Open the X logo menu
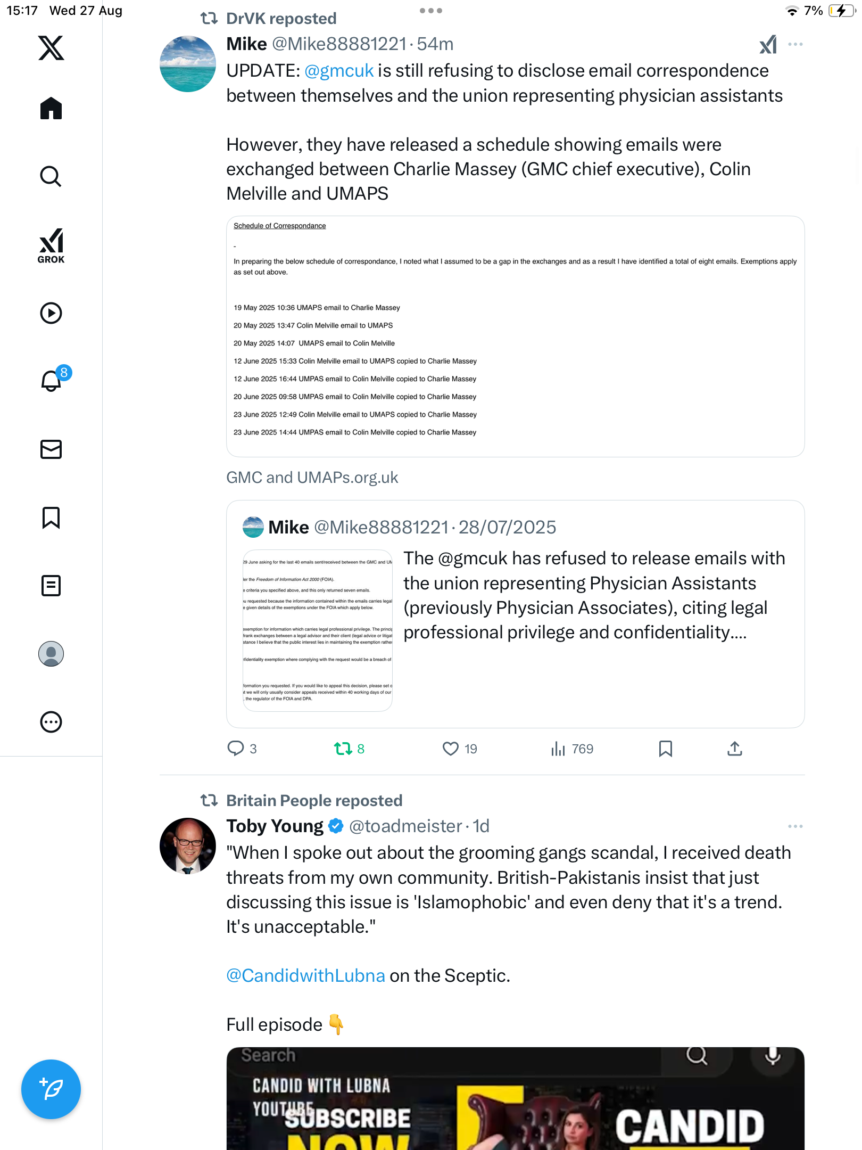 pos(51,48)
